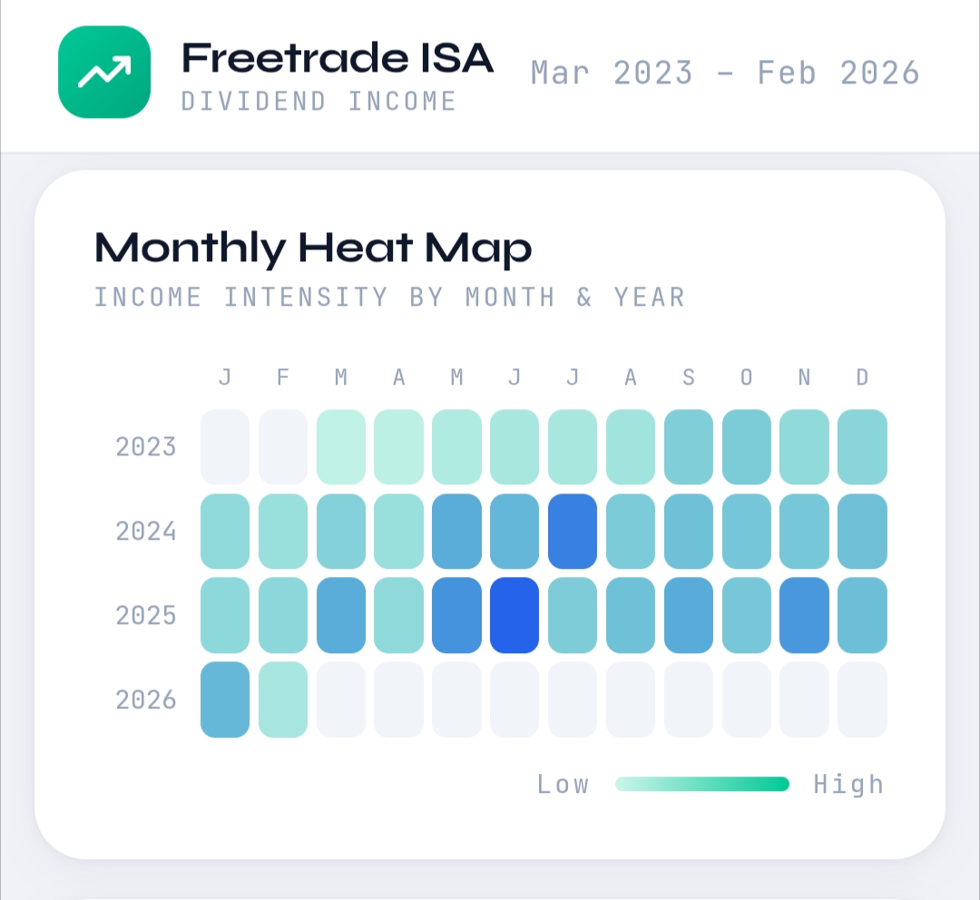Click the May 2024 heat map cell

click(456, 531)
